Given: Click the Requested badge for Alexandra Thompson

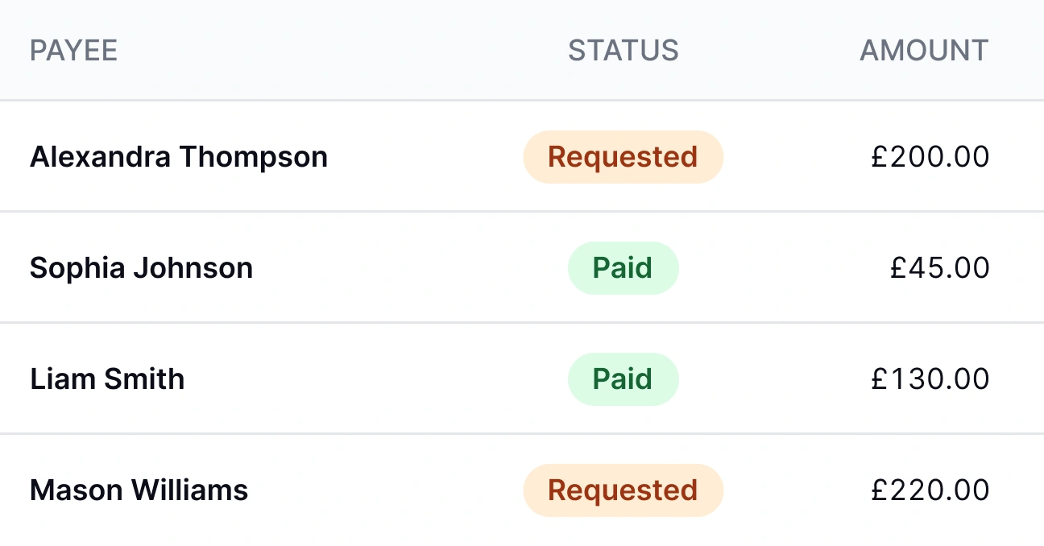Looking at the screenshot, I should [x=623, y=156].
